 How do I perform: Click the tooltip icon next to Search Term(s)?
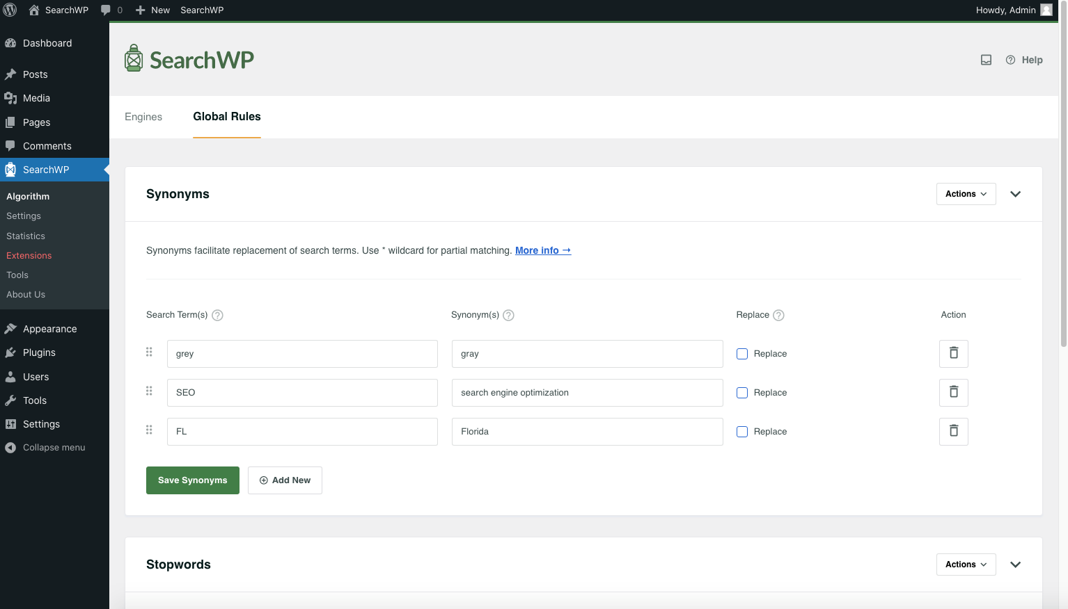(217, 315)
